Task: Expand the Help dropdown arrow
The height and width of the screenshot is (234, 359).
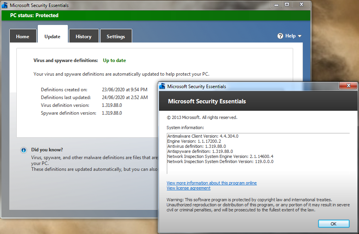Action: 300,36
